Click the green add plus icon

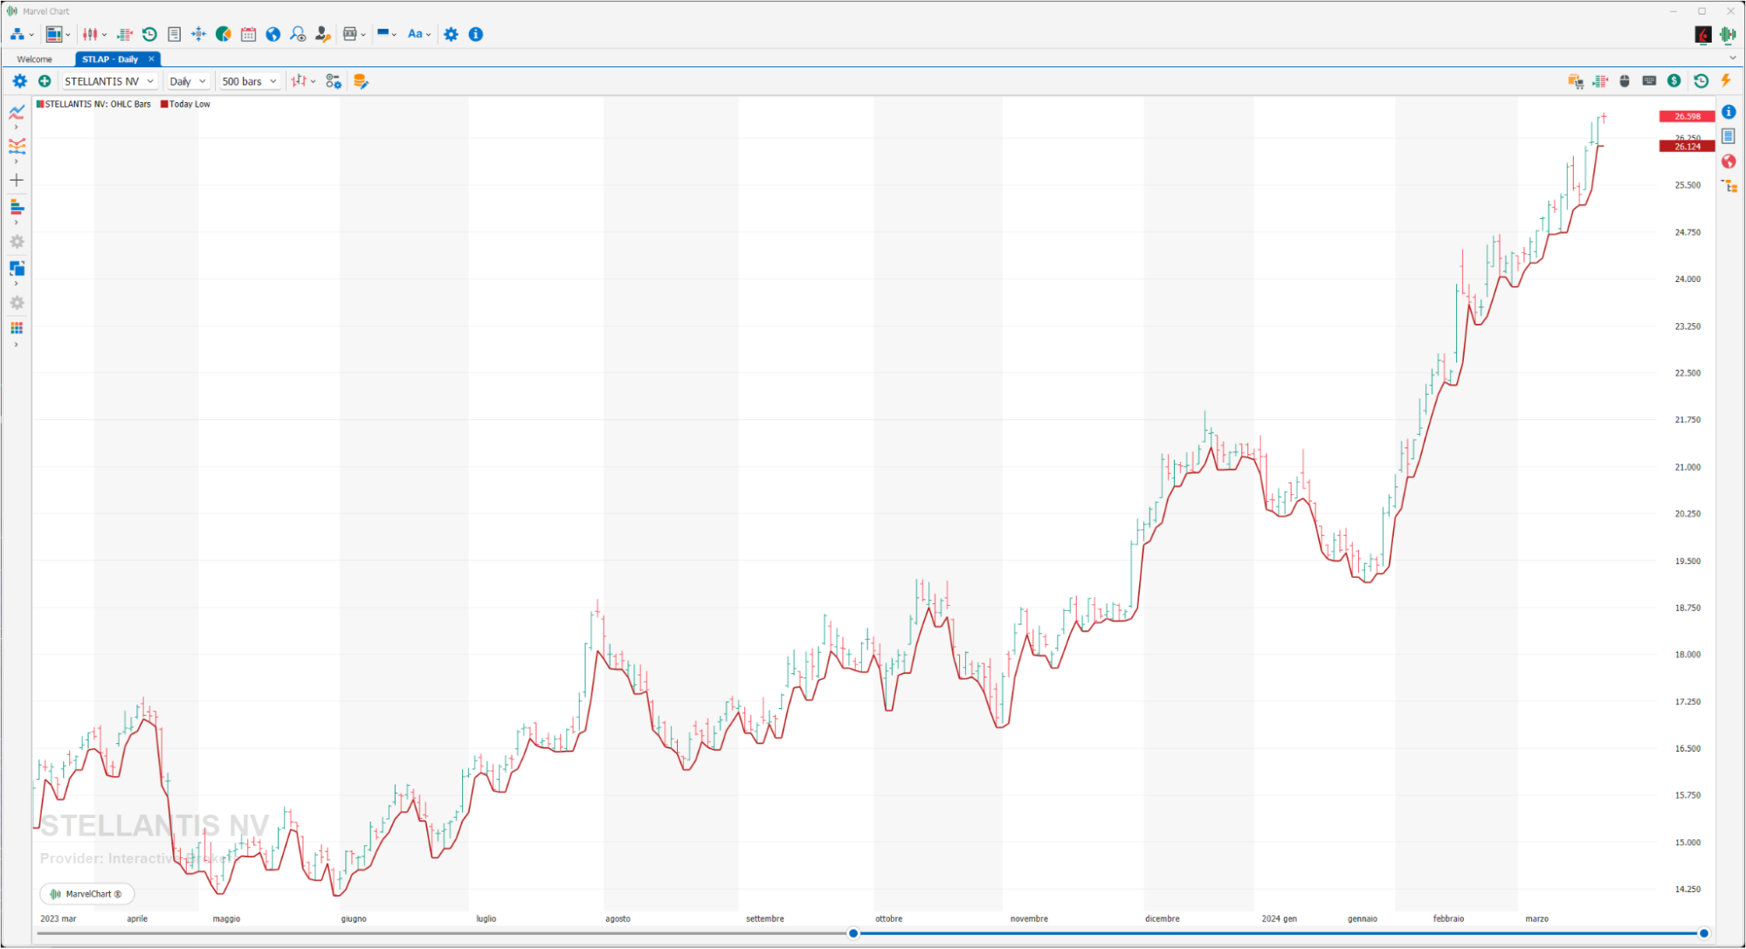pos(45,81)
